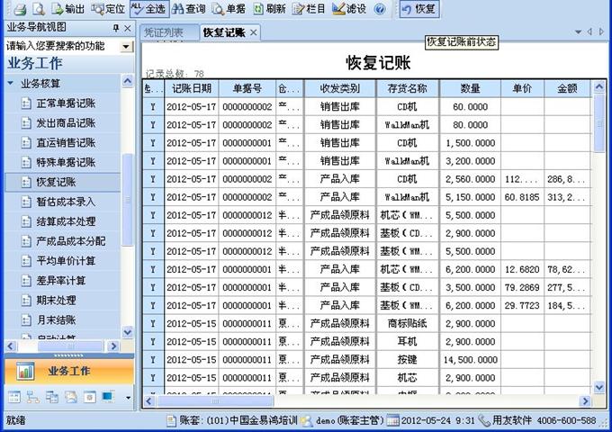Click the 收发类别 column header
Image resolution: width=612 pixels, height=432 pixels.
click(340, 88)
